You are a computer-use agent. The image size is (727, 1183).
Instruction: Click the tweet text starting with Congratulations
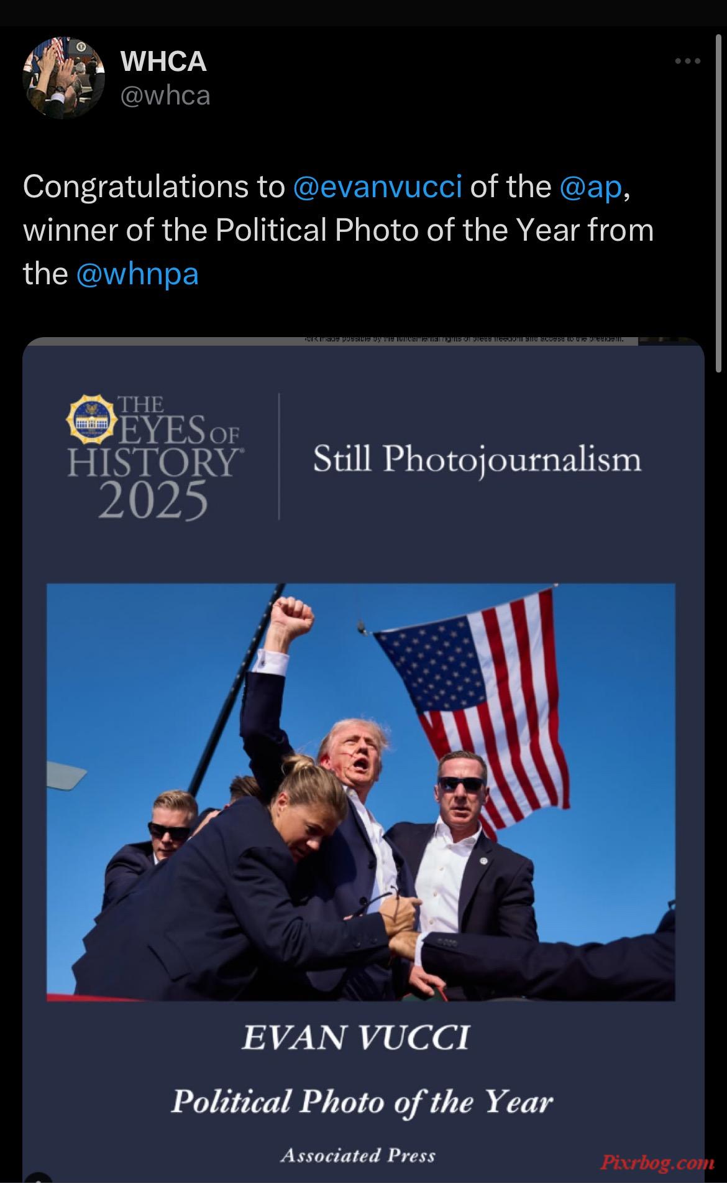click(339, 230)
